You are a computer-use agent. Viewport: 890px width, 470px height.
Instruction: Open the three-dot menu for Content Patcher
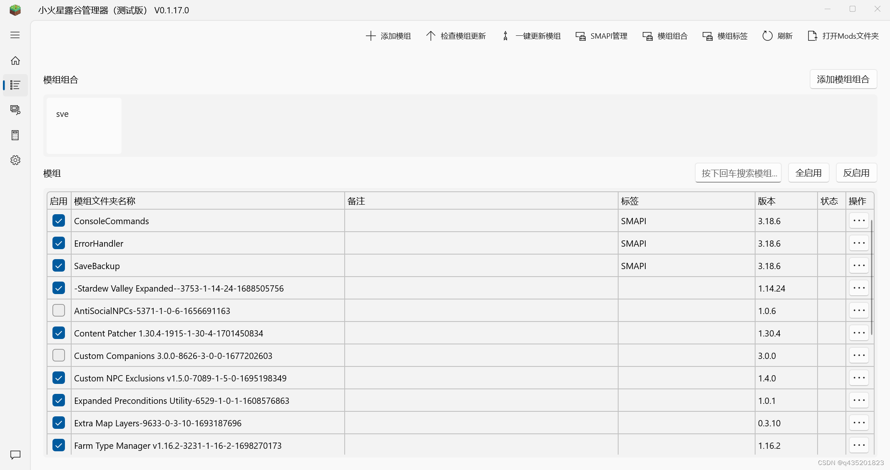(x=858, y=333)
